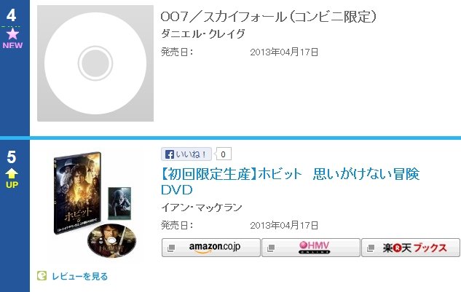Click the popup icon on HMV button
Image resolution: width=461 pixels, height=292 pixels.
[271, 248]
